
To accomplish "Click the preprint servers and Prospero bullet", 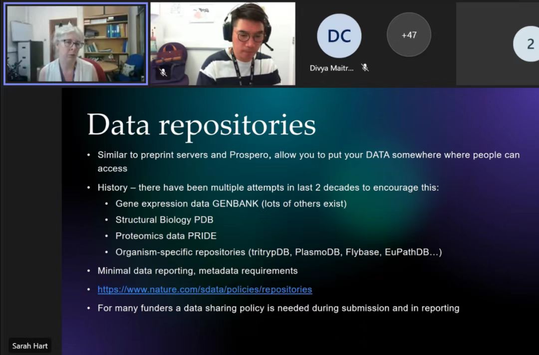I will click(308, 155).
